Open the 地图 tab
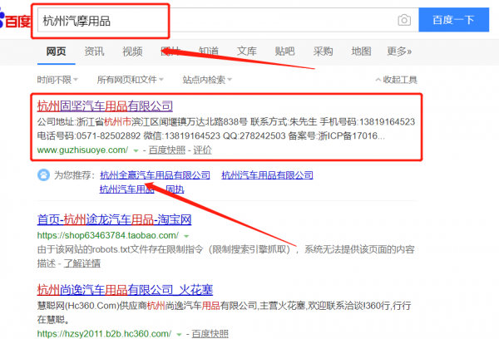Screen dimensions: 499x339 click(361, 52)
